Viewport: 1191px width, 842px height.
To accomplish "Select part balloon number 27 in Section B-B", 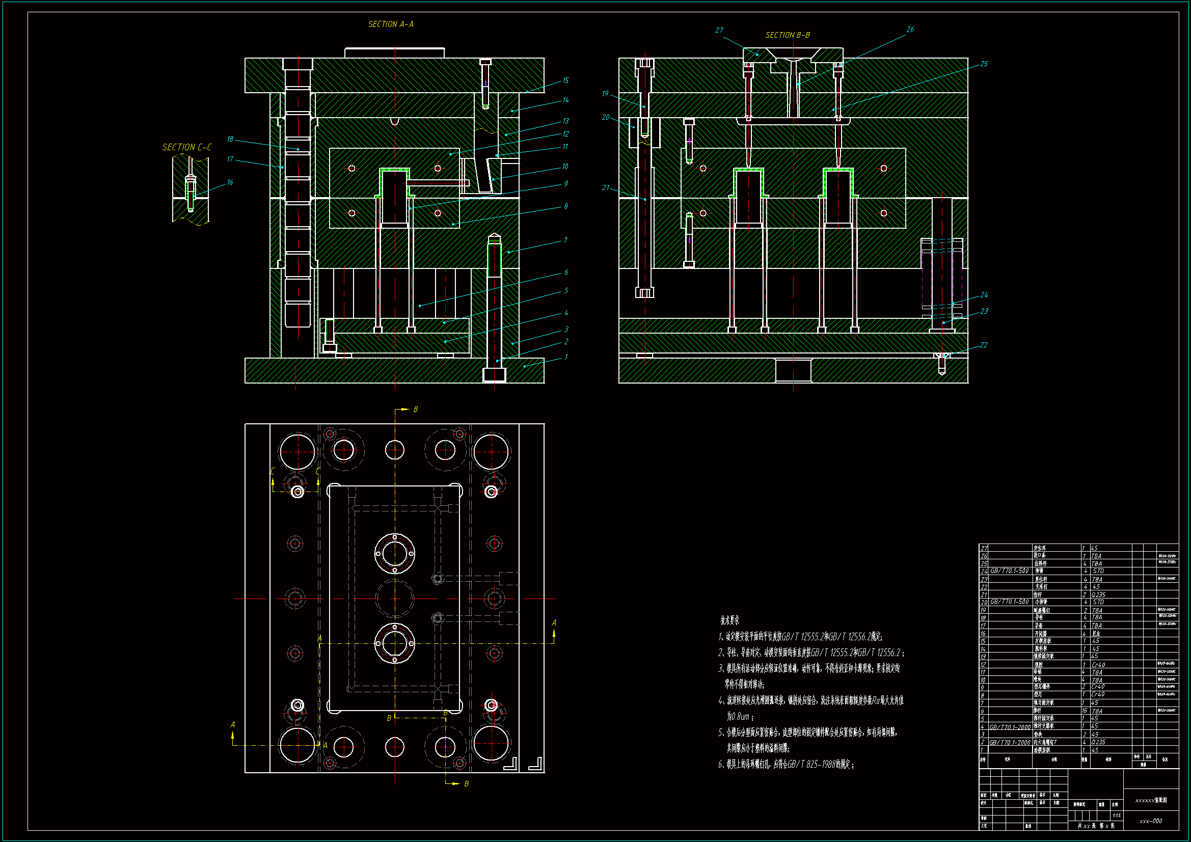I will click(719, 30).
